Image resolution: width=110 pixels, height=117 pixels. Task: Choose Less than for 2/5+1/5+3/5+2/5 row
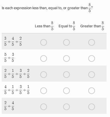(x=43, y=74)
